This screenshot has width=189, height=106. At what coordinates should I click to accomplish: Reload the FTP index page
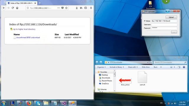click(13, 8)
